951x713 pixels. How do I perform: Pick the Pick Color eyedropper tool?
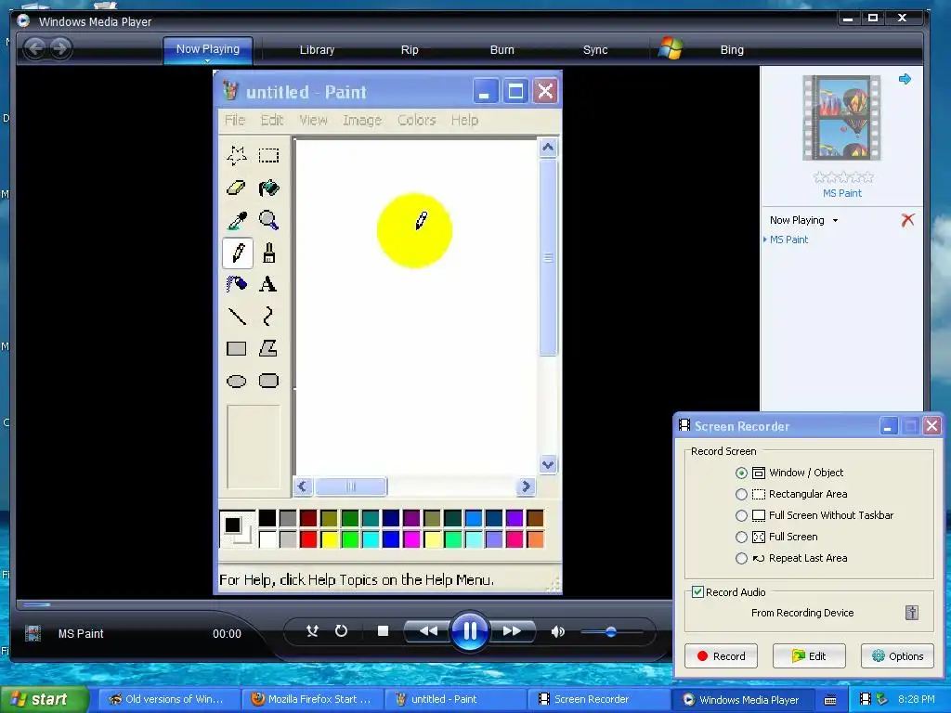(237, 220)
